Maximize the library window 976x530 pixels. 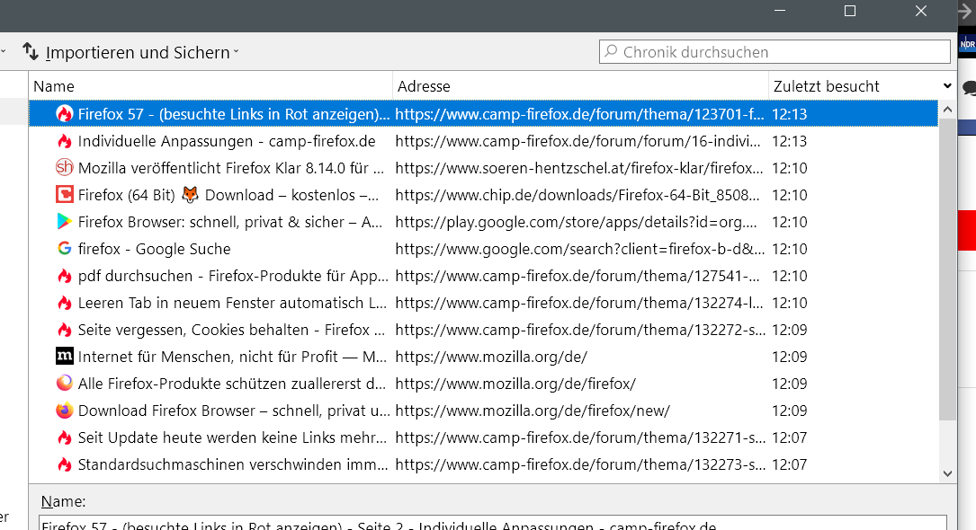click(850, 11)
